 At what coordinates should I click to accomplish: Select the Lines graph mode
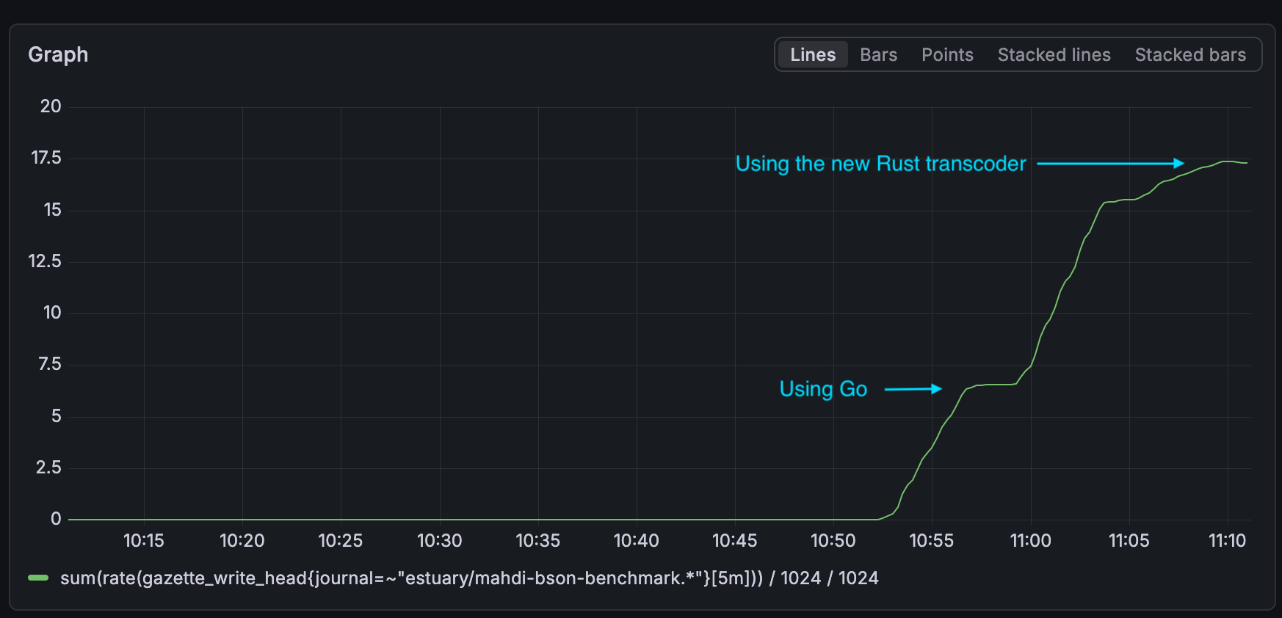pyautogui.click(x=813, y=55)
